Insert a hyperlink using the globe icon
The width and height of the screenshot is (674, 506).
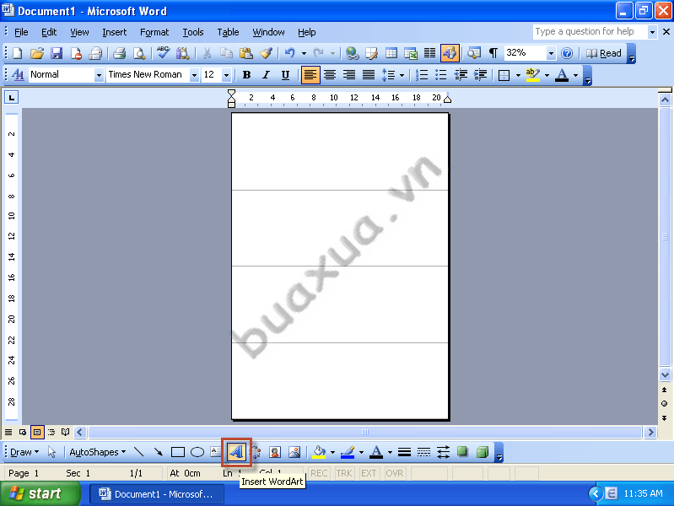[352, 53]
